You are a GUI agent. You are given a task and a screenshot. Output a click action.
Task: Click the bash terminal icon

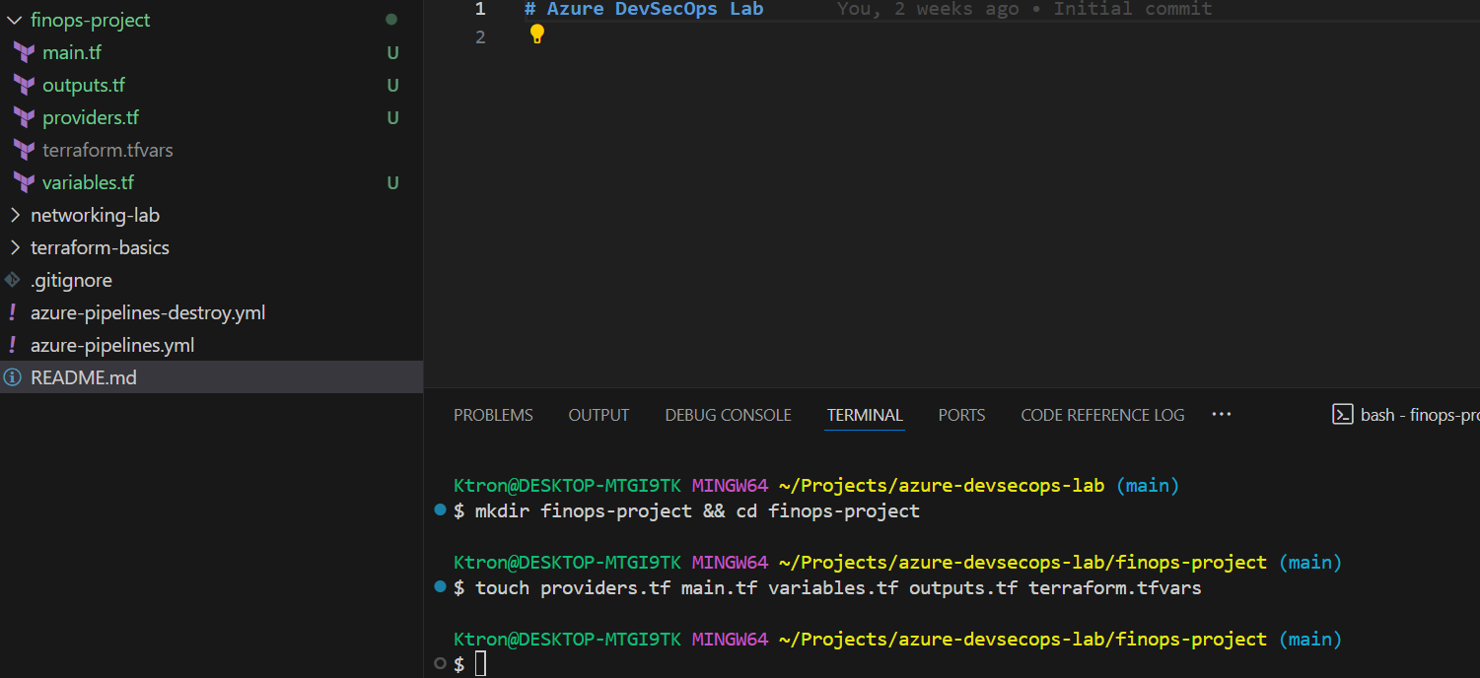click(1342, 415)
